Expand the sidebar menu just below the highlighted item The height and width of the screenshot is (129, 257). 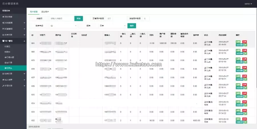[x=13, y=74]
